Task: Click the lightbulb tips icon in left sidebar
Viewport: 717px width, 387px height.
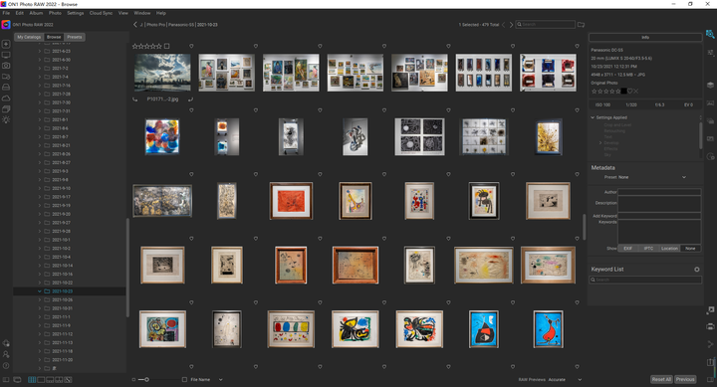Action: (6, 120)
